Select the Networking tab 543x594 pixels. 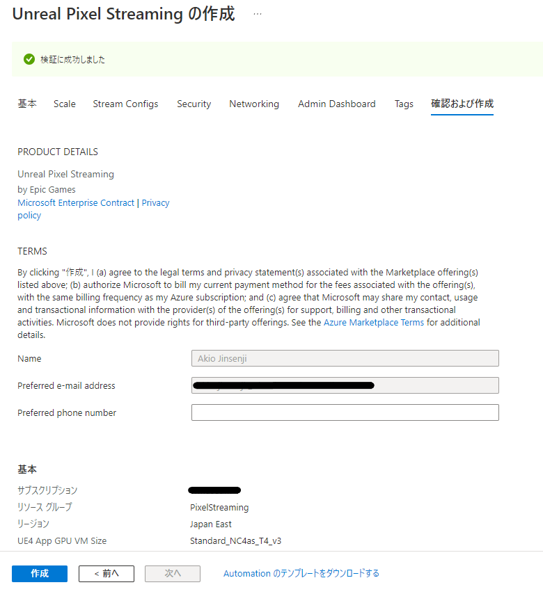point(253,104)
